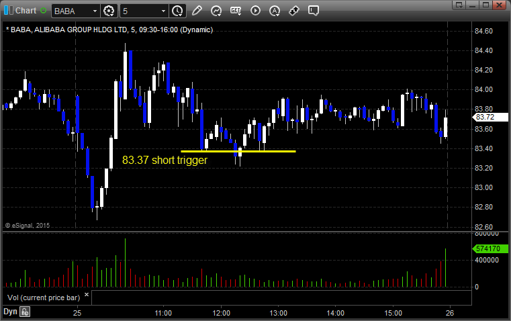The height and width of the screenshot is (321, 511).
Task: Click the 83.37 short trigger annotation
Action: (165, 160)
